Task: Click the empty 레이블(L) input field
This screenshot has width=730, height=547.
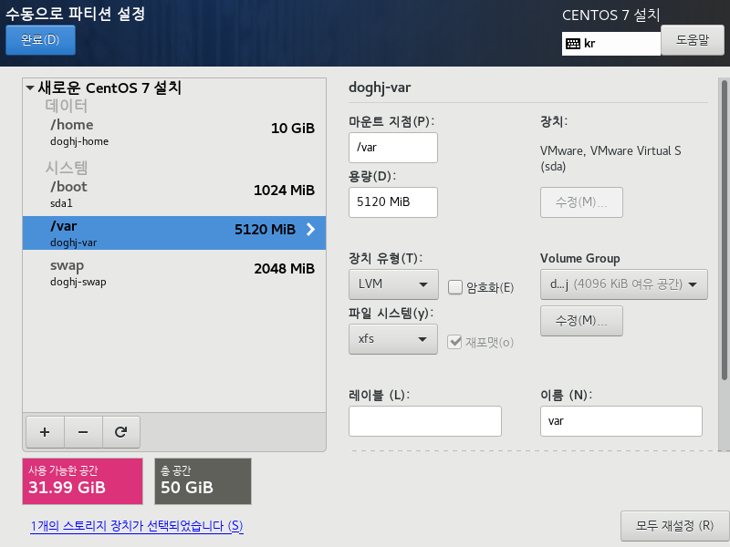Action: coord(425,421)
